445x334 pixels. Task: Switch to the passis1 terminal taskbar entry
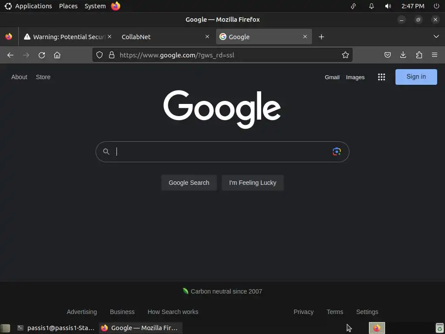(x=56, y=328)
